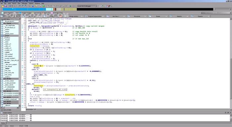
Task: Click the jump back arrow icon
Action: click(10, 6)
